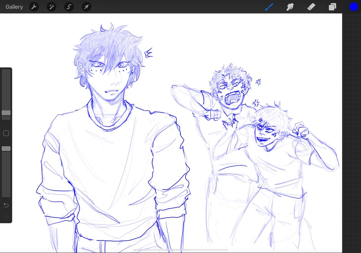Image resolution: width=361 pixels, height=253 pixels.
Task: Open the Layers panel
Action: (x=332, y=7)
